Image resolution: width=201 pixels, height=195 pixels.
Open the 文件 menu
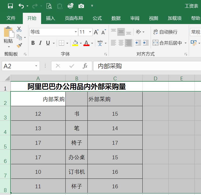coord(11,18)
